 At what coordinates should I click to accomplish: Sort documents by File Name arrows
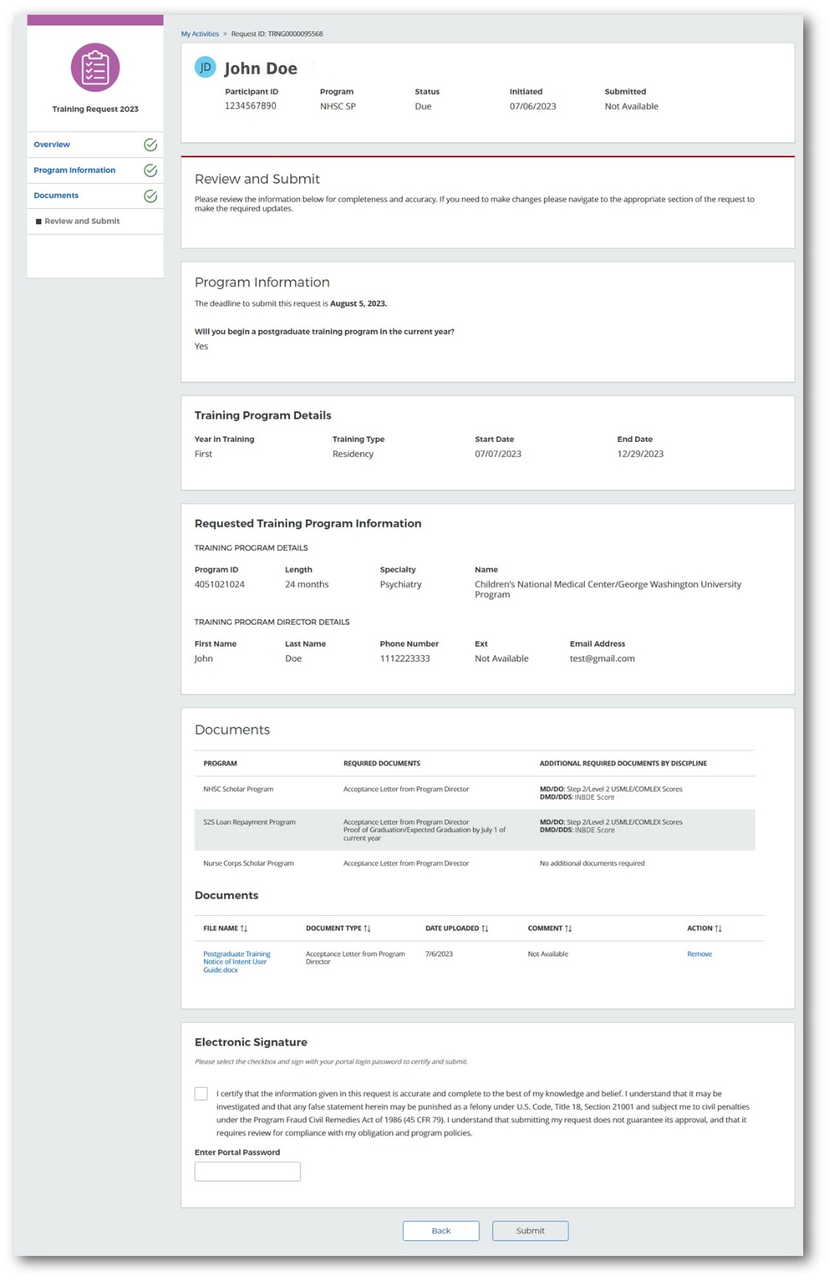[x=244, y=928]
